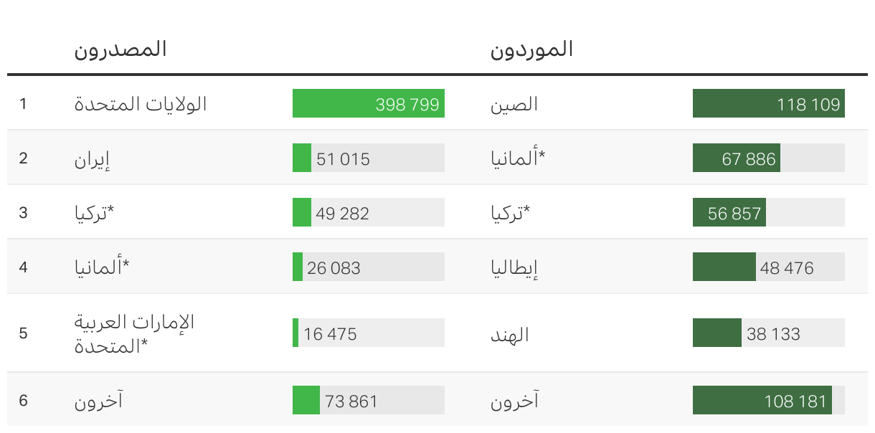Image resolution: width=875 pixels, height=433 pixels.
Task: Click the الموردون column header
Action: pyautogui.click(x=531, y=49)
